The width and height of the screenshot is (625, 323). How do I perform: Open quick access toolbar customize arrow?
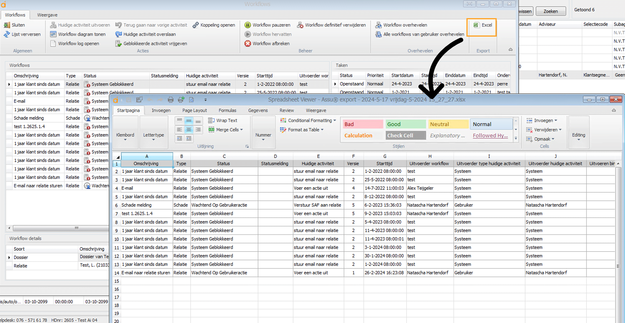coord(205,100)
